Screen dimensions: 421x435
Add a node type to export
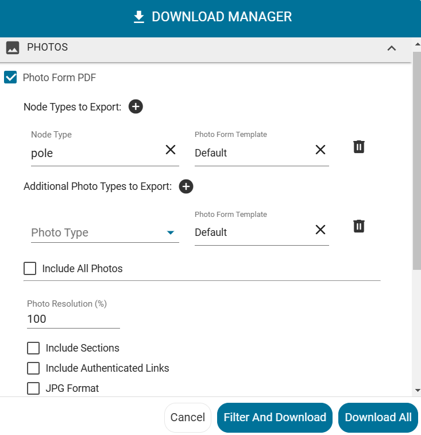tap(136, 106)
